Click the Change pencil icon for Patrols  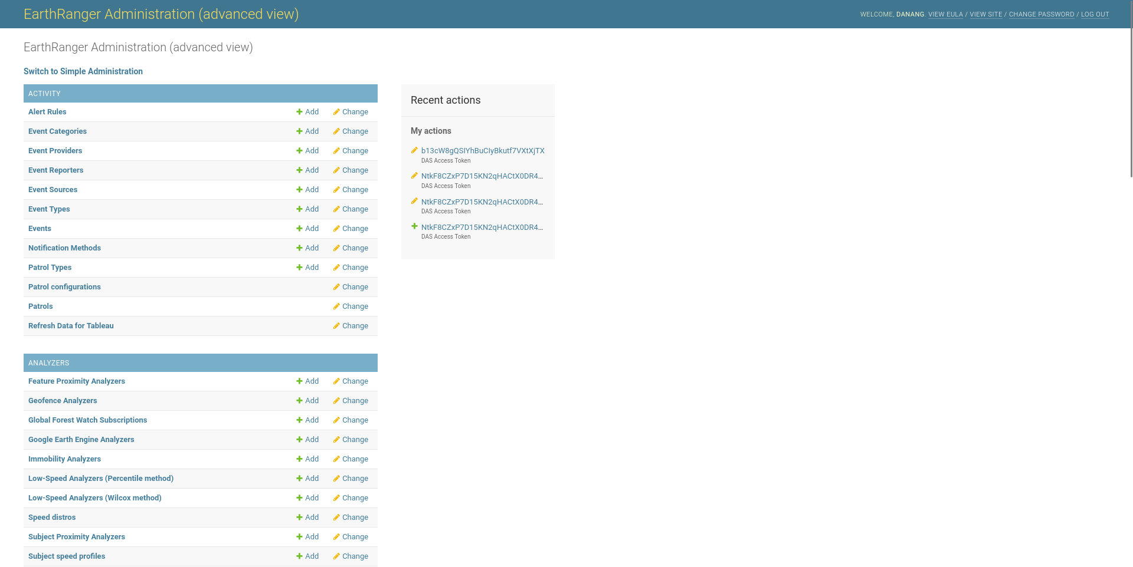336,306
